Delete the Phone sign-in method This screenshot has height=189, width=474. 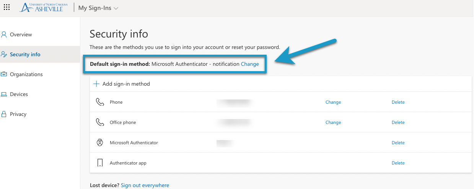(398, 102)
